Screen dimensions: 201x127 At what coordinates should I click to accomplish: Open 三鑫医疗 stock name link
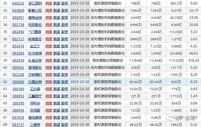pyautogui.click(x=35, y=96)
